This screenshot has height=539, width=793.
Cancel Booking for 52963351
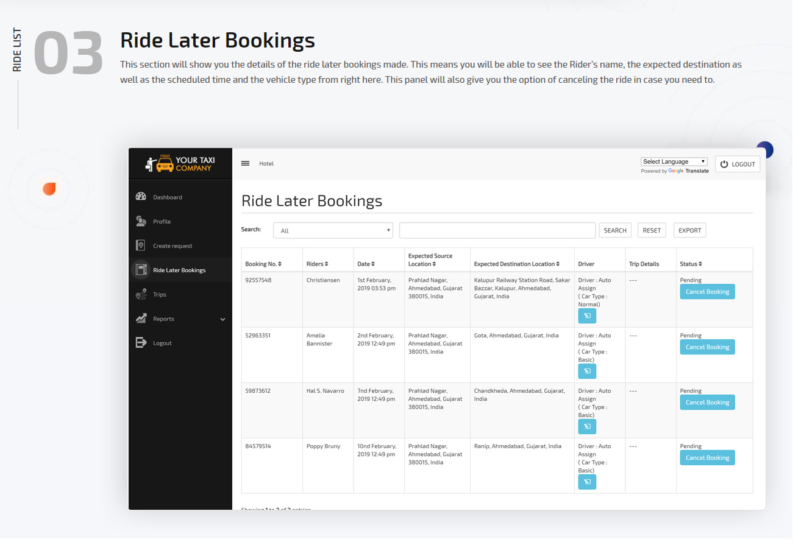[x=708, y=347]
